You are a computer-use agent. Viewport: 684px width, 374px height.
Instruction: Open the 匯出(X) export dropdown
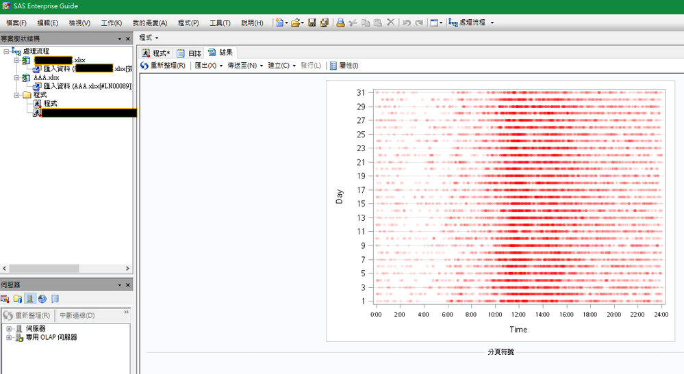click(209, 66)
